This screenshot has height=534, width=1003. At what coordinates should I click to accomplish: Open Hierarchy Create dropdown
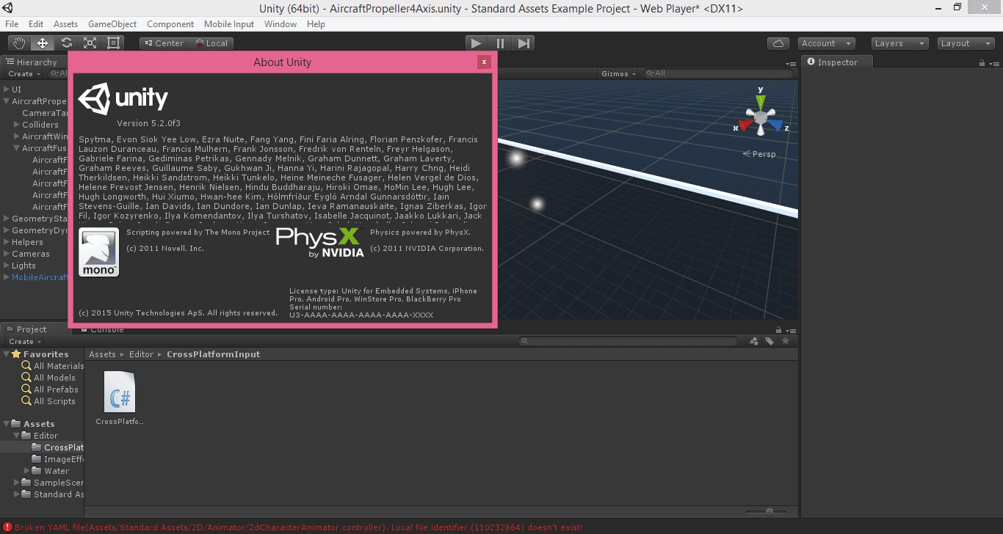[x=24, y=73]
